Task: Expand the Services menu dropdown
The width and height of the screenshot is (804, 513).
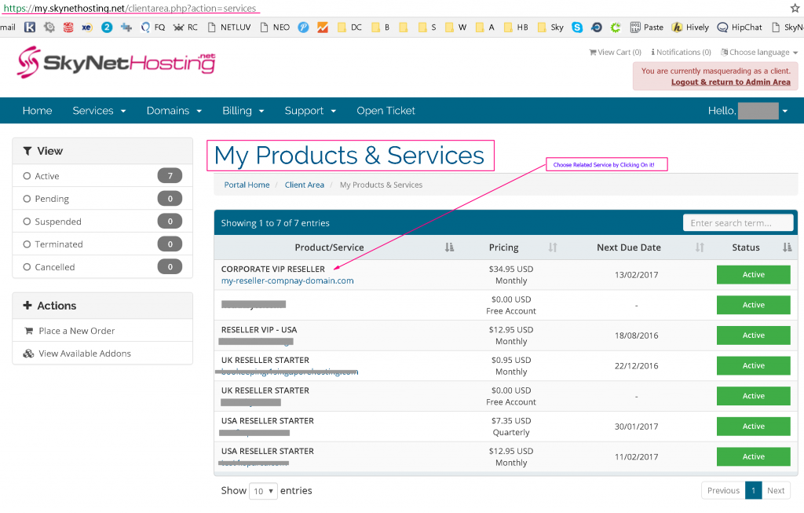Action: click(x=99, y=110)
